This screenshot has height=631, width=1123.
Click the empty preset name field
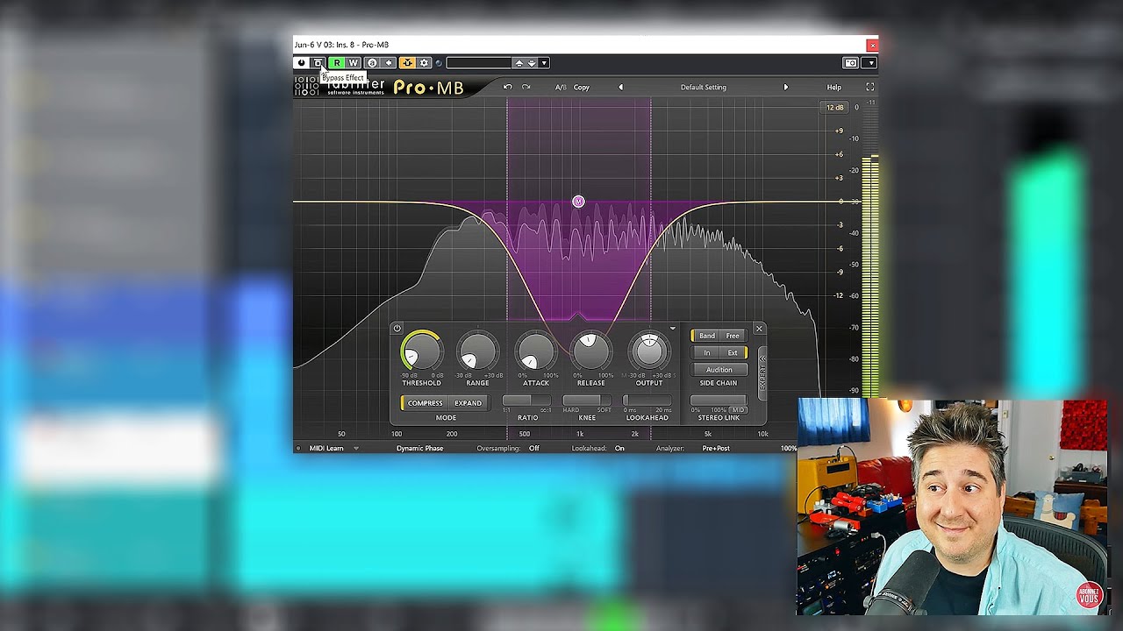(479, 63)
